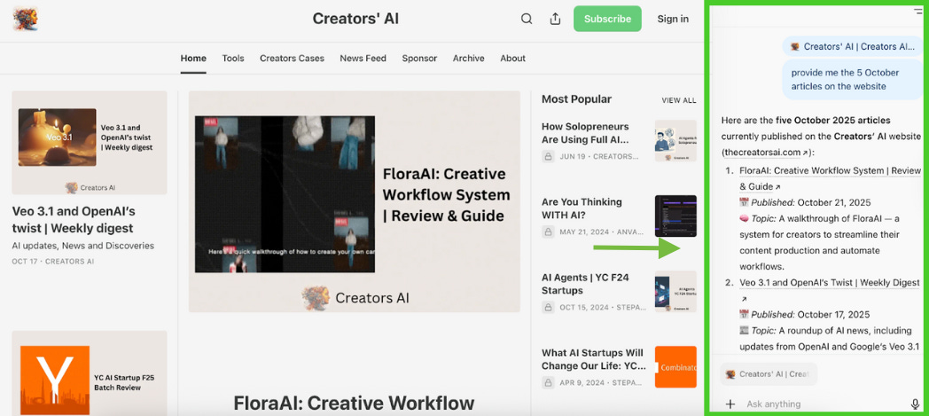Click lock icon beside OCT 15, 2024 post

pos(548,308)
